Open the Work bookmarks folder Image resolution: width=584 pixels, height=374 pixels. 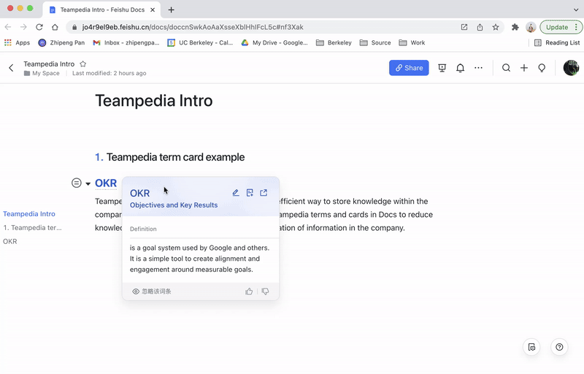coord(412,43)
